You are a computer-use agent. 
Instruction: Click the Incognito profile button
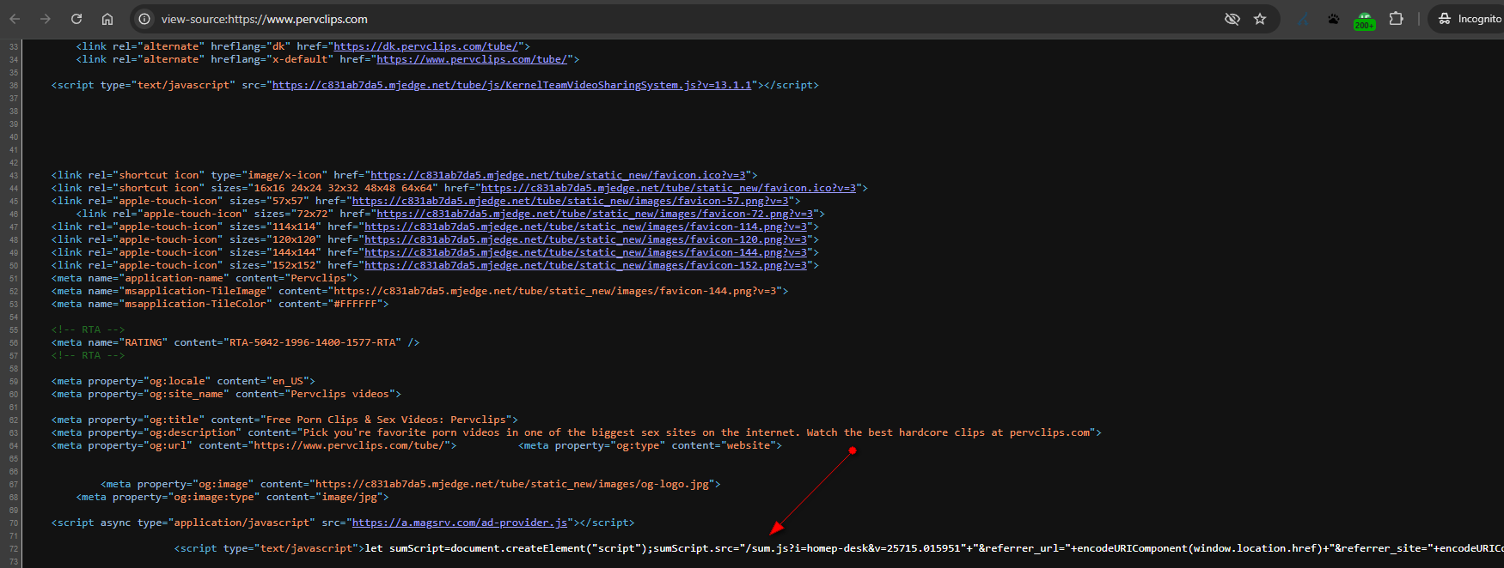click(1468, 19)
